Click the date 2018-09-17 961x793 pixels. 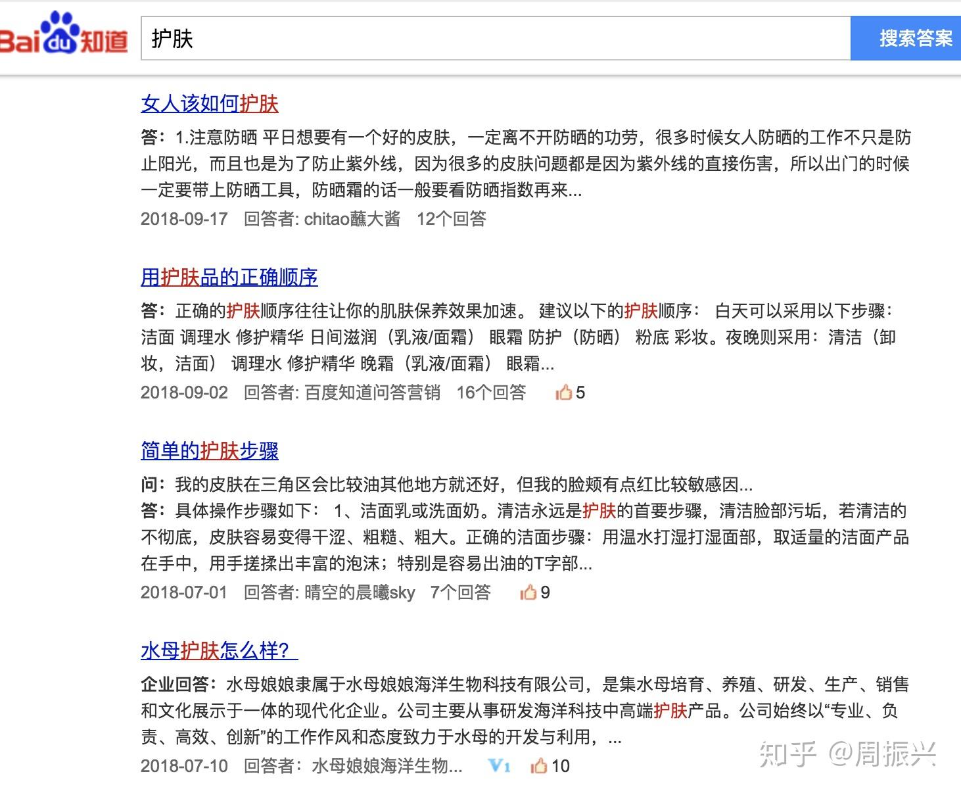point(184,219)
